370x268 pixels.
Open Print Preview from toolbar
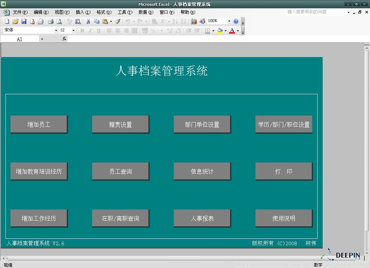[59, 21]
